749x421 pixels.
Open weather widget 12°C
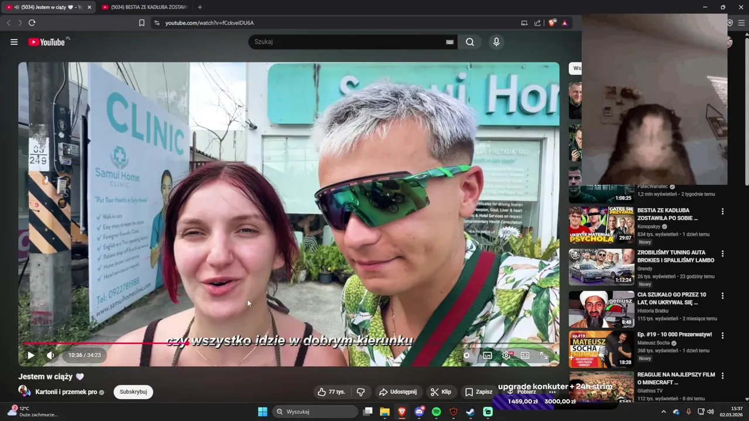click(x=32, y=412)
